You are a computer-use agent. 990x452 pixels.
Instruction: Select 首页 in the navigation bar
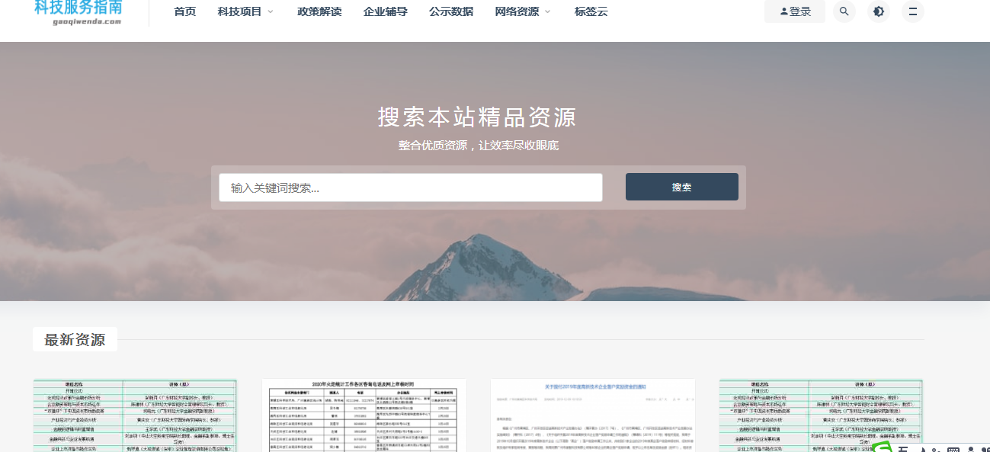coord(184,11)
